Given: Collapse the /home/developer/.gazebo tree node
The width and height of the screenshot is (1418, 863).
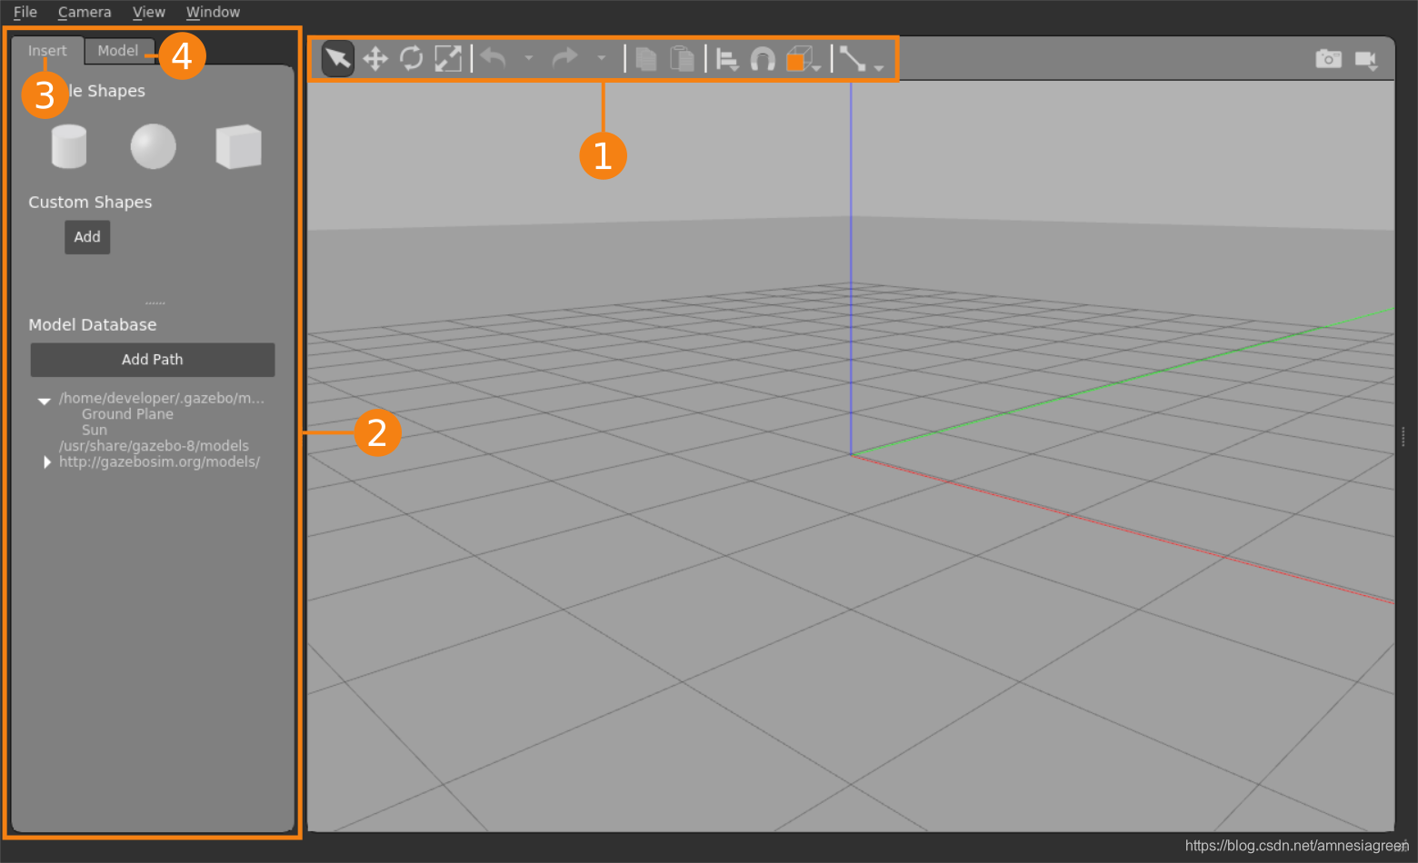Looking at the screenshot, I should [x=44, y=401].
